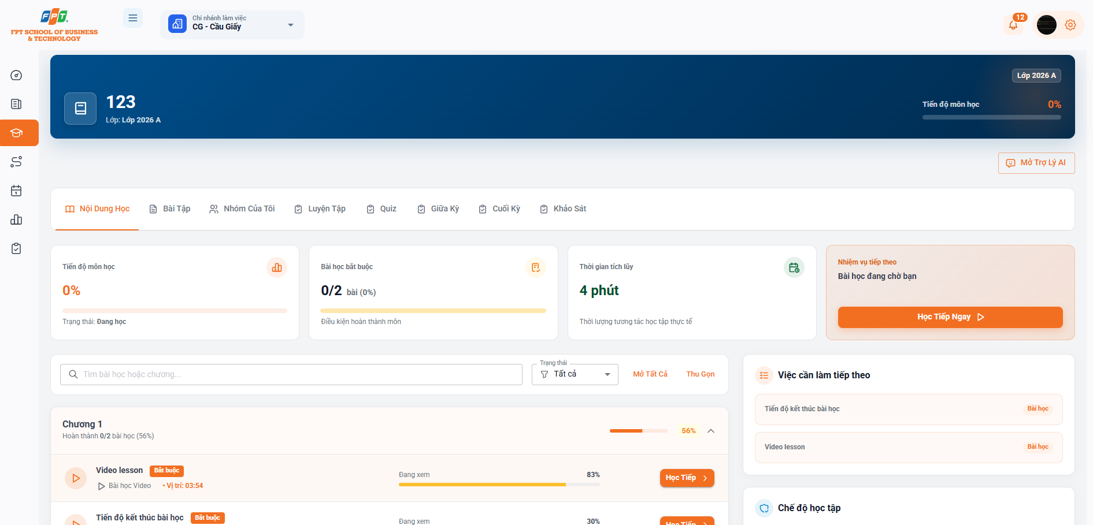Open the Nhóm Của Tôi tab

pos(242,209)
